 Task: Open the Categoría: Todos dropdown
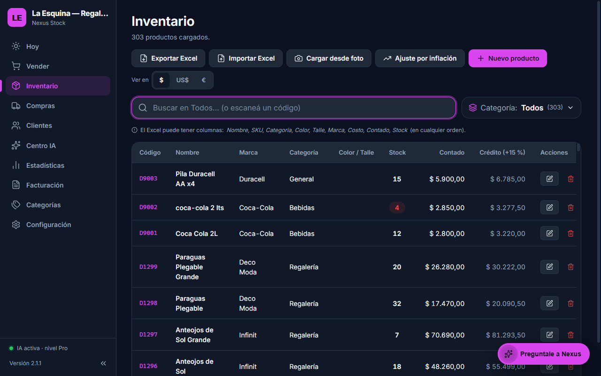coord(521,108)
